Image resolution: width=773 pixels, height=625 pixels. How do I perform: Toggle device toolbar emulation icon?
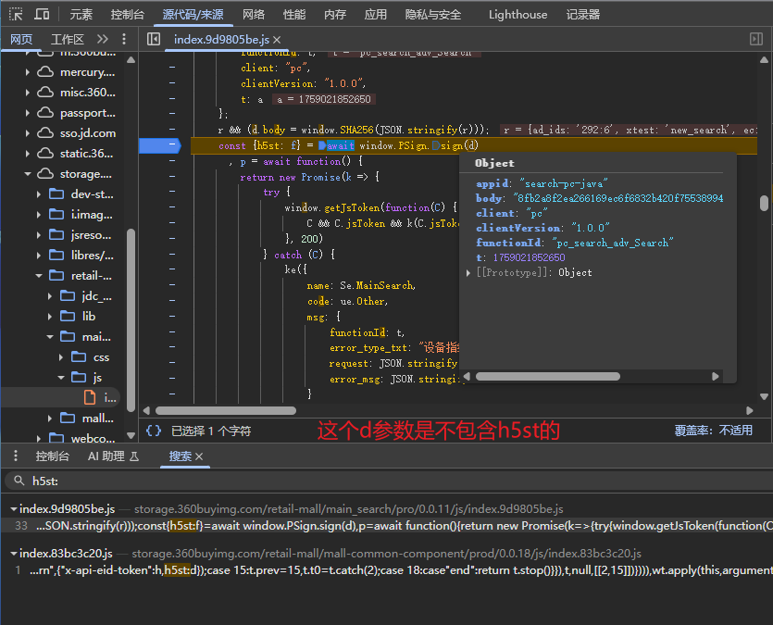point(42,14)
